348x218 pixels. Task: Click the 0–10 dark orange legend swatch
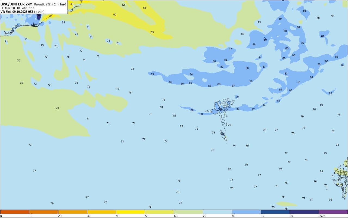[15, 212]
